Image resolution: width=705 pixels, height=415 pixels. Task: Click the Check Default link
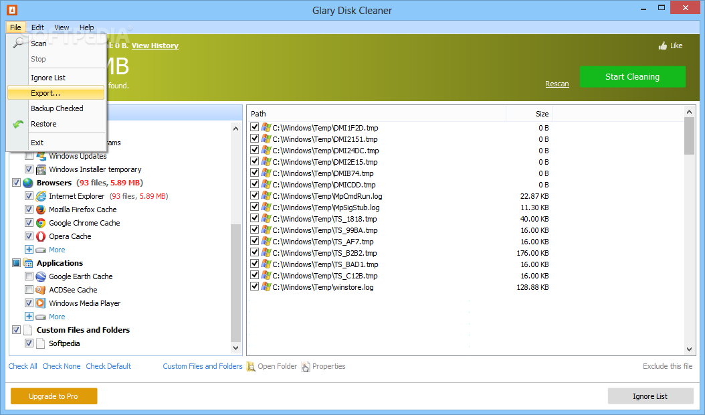coord(108,366)
